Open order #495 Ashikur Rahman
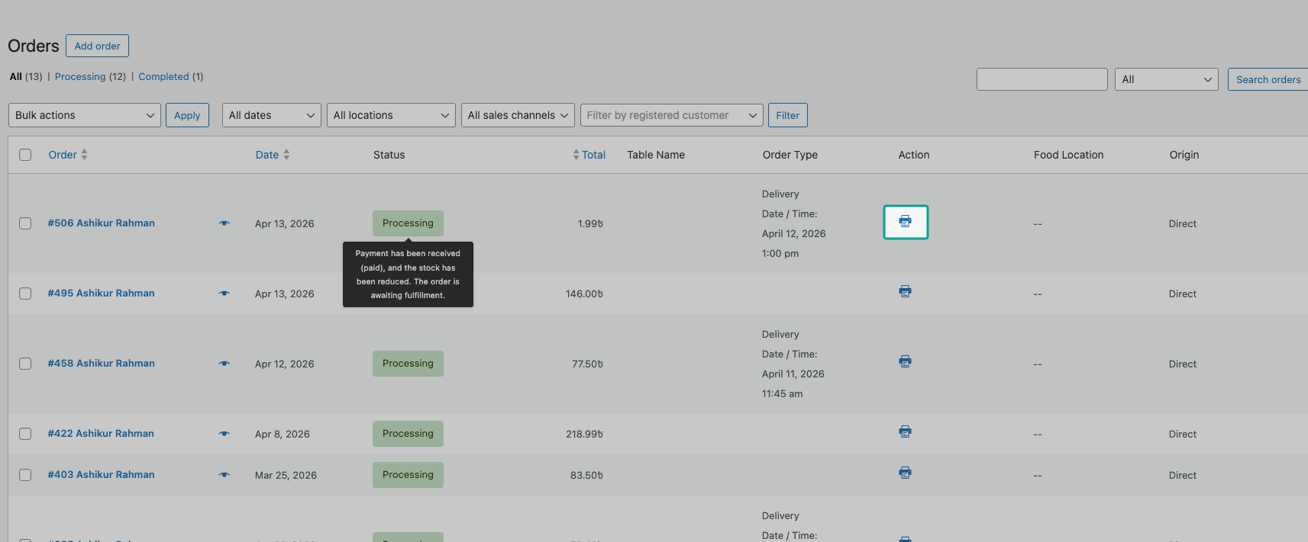 (x=101, y=293)
